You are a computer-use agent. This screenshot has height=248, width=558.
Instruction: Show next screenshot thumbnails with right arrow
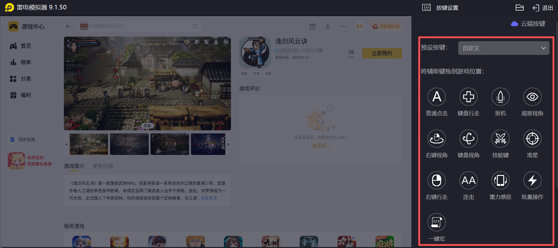click(228, 144)
